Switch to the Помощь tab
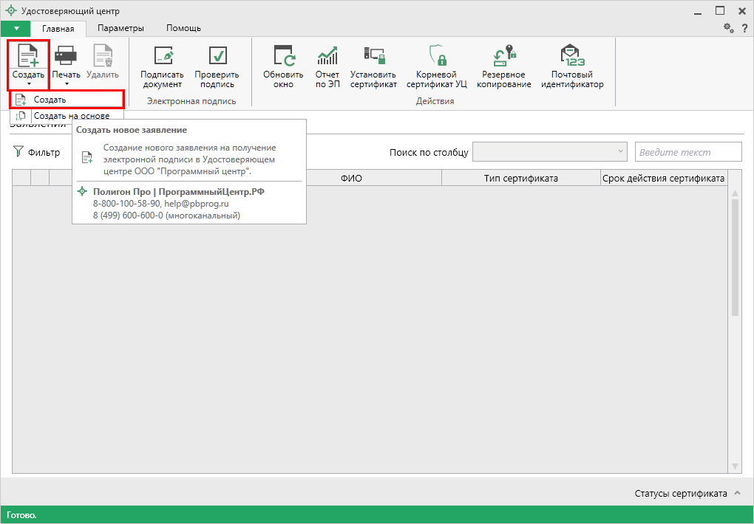The width and height of the screenshot is (754, 524). click(x=183, y=28)
